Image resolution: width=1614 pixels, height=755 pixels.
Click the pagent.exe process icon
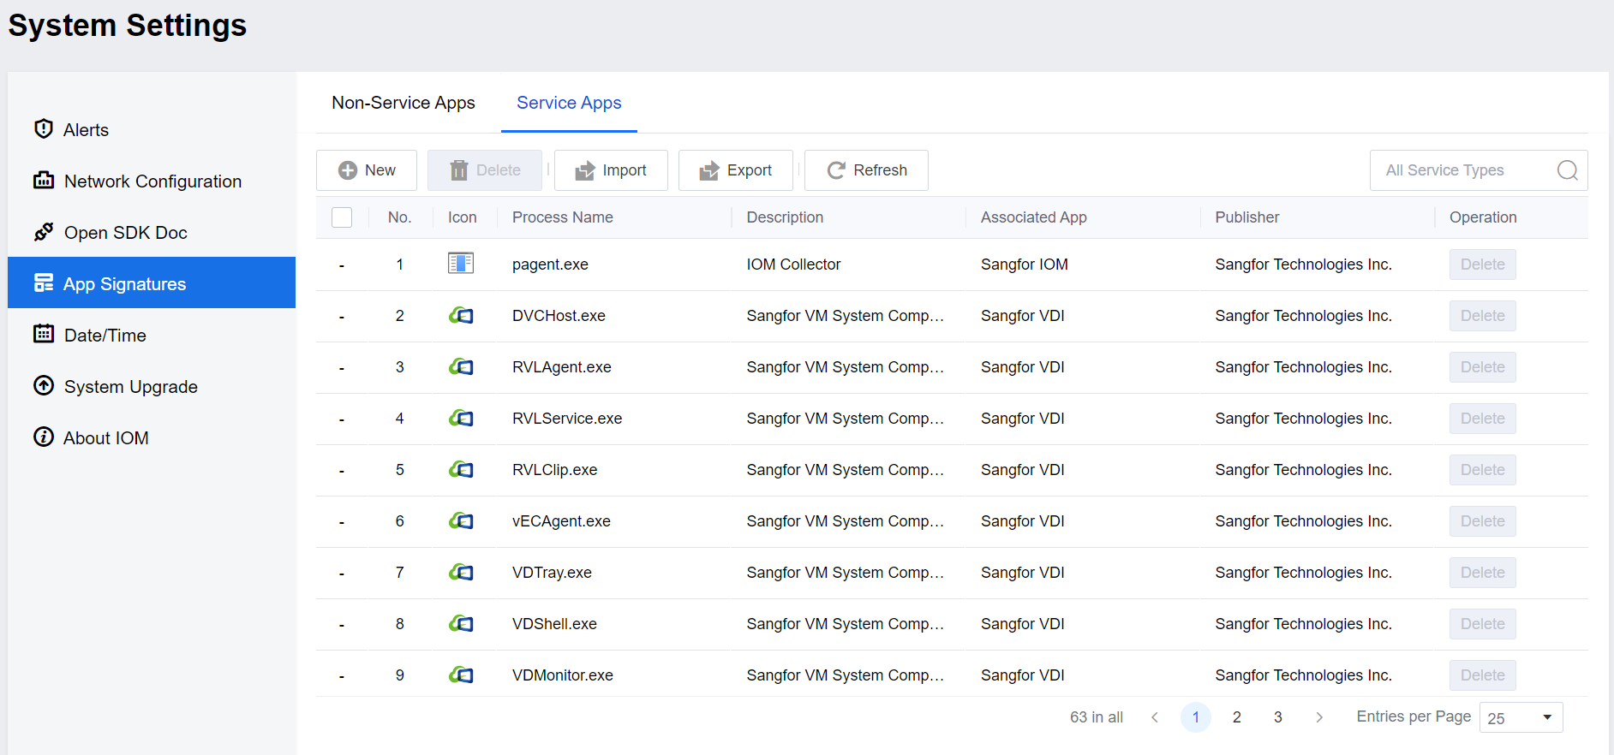click(x=461, y=264)
